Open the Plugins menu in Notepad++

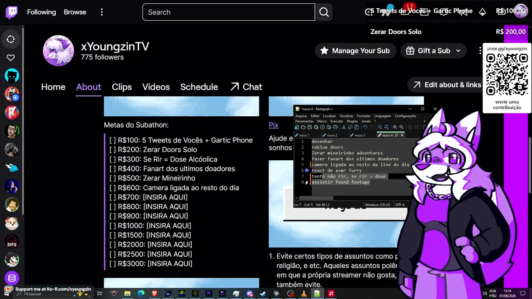point(352,121)
